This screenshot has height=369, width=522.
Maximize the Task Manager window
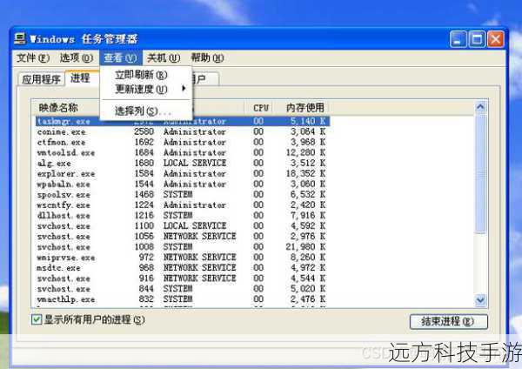477,40
